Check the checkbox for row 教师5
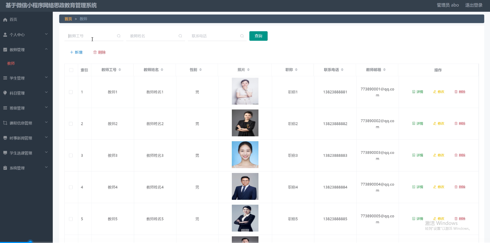490x243 pixels. pyautogui.click(x=71, y=219)
